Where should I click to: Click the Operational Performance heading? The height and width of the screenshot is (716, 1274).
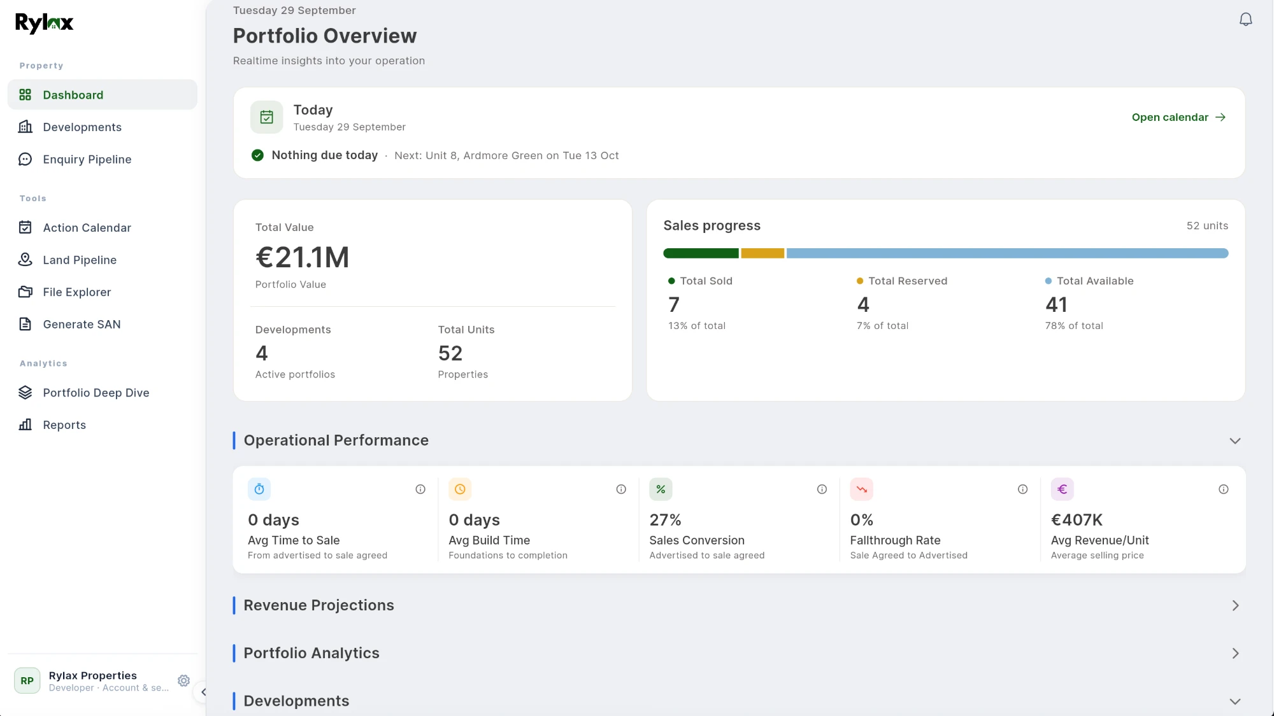pyautogui.click(x=336, y=440)
